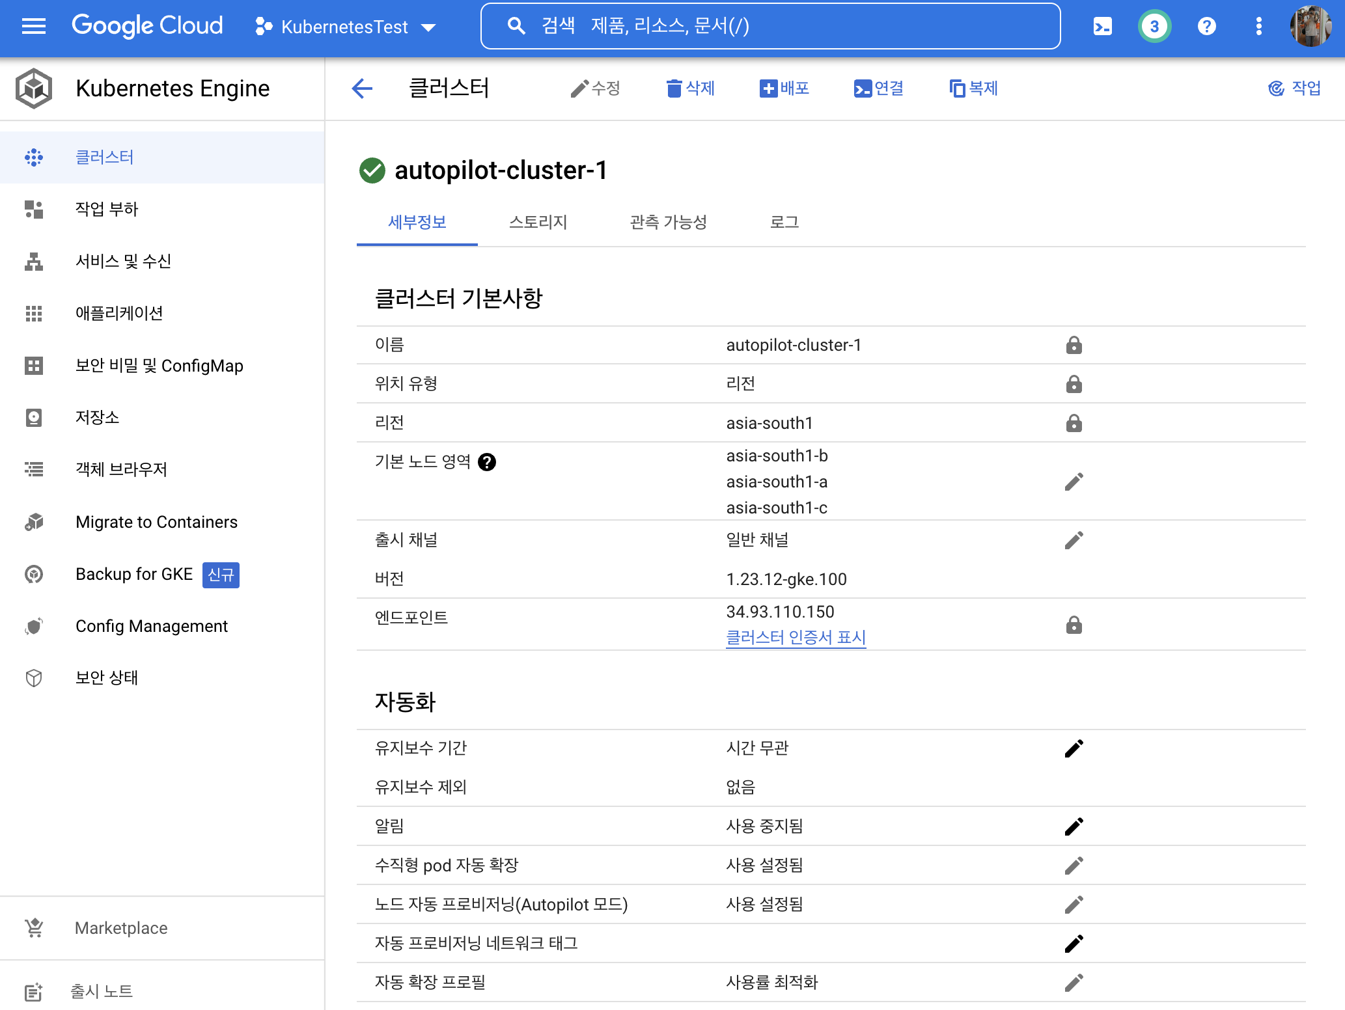Edit 유지보수 기간 with pencil icon
This screenshot has width=1345, height=1010.
(1074, 748)
